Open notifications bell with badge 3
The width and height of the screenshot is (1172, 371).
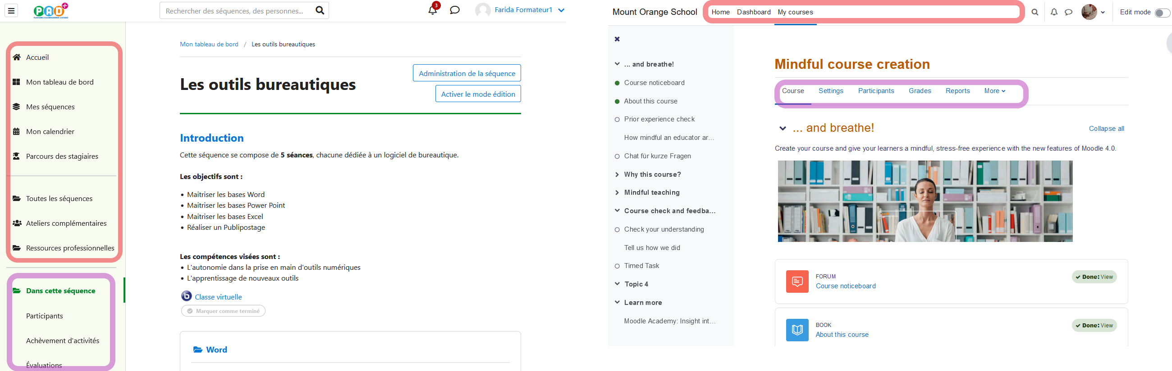pyautogui.click(x=433, y=10)
